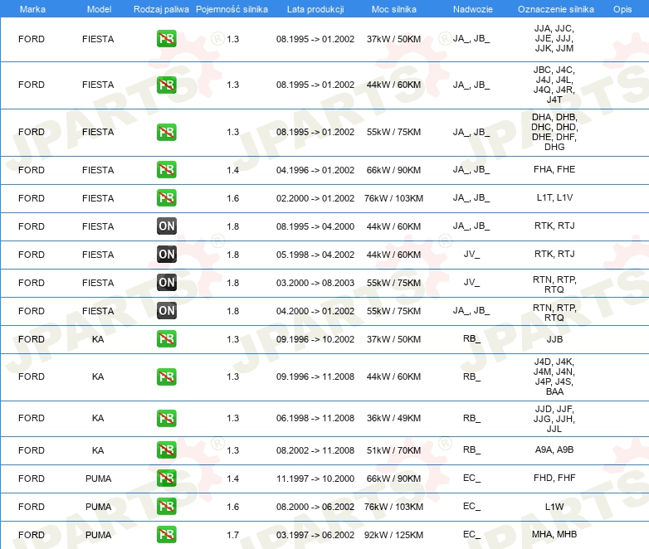Click the 36kW / 49KM power value
This screenshot has height=549, width=649.
pyautogui.click(x=393, y=418)
